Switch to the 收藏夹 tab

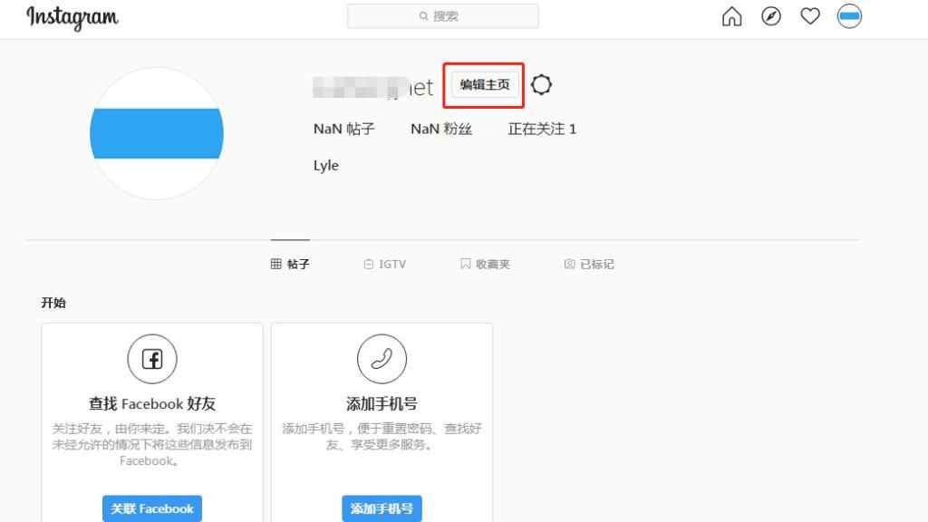[485, 264]
